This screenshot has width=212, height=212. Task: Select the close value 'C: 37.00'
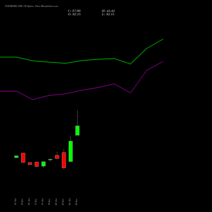[74, 11]
